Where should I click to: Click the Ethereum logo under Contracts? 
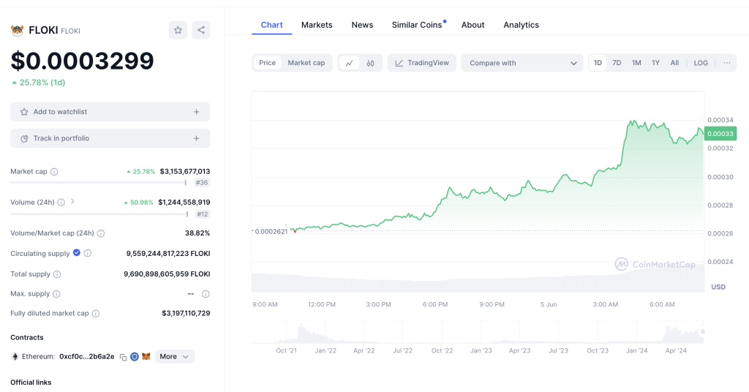point(15,357)
